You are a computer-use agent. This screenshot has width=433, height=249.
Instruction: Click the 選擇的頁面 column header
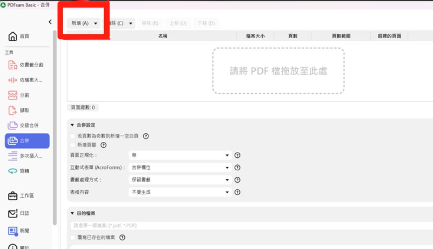click(x=389, y=36)
